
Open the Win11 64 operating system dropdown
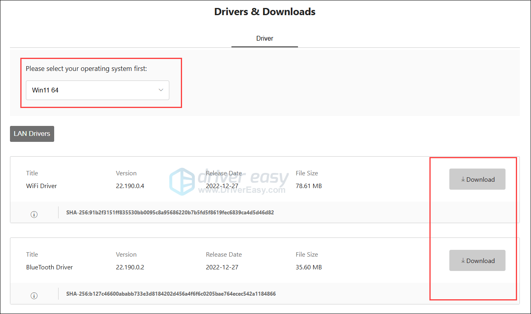tap(97, 90)
